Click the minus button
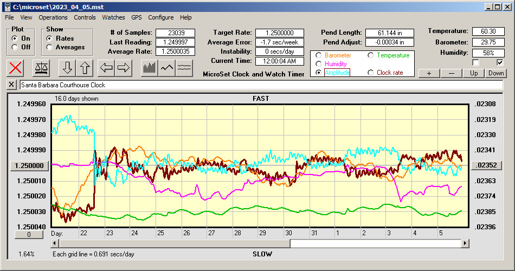This screenshot has height=271, width=515. pos(451,73)
